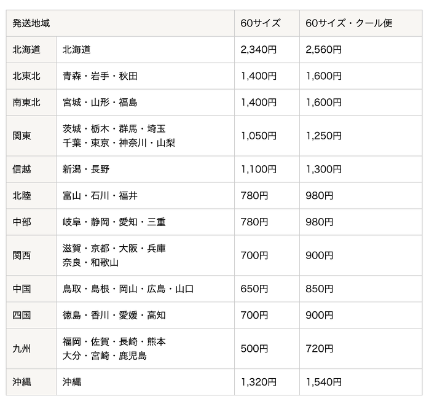Click the 発送地域 header cell
Viewport: 429px width, 404px height.
120,23
